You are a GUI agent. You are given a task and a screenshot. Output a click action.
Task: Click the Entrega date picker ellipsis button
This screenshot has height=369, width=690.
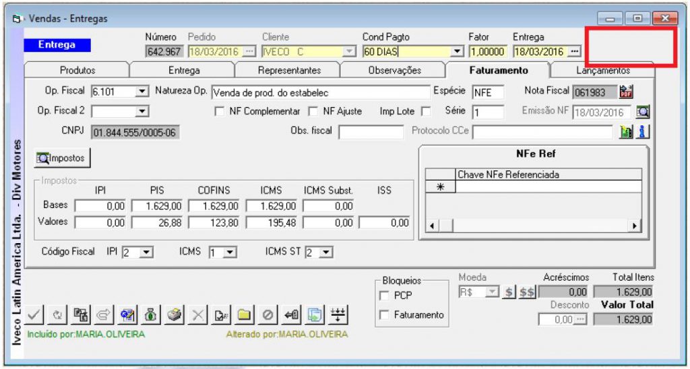pyautogui.click(x=574, y=51)
